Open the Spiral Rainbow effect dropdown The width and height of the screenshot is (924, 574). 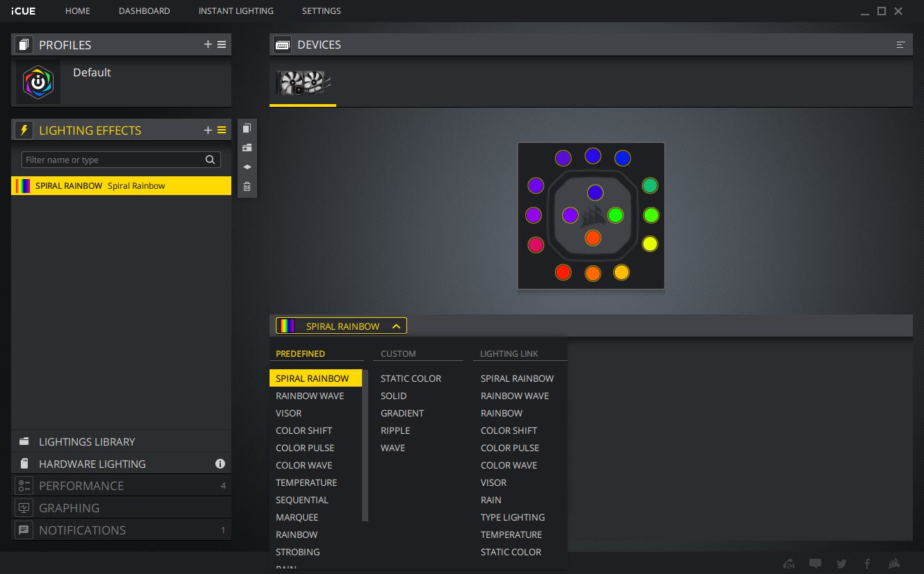(341, 326)
